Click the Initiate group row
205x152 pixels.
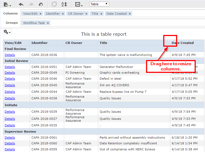coord(104,105)
